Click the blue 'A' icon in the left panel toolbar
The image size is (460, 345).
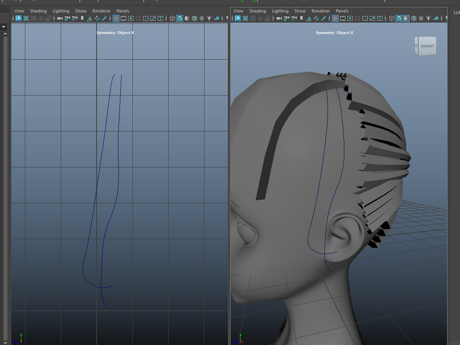pos(18,18)
